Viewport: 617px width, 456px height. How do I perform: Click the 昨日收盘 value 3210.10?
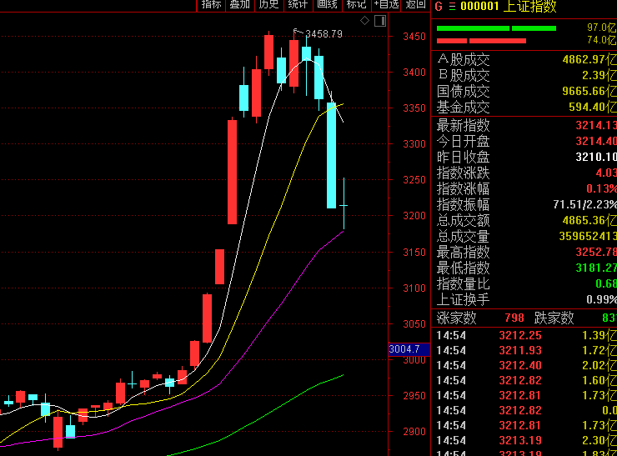click(596, 158)
